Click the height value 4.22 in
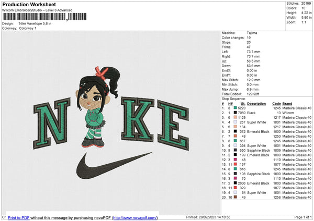This screenshot has width=314, height=221. click(306, 13)
